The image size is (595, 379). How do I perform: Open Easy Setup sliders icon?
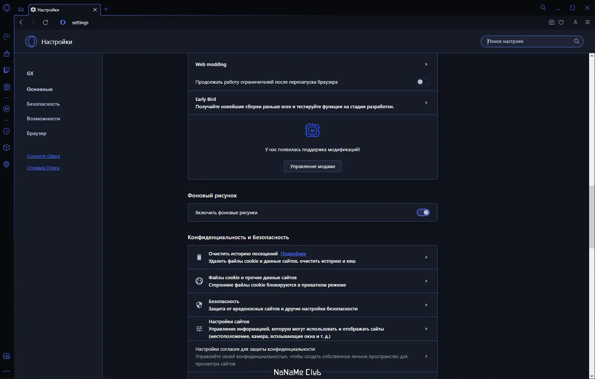point(588,22)
